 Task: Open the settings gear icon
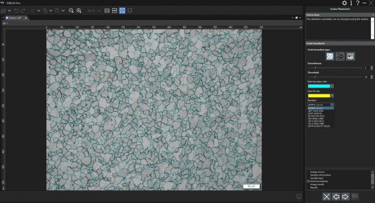pyautogui.click(x=344, y=3)
